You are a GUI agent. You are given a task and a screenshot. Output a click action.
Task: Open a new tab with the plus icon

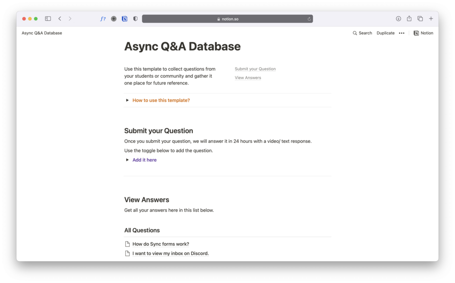(x=431, y=19)
